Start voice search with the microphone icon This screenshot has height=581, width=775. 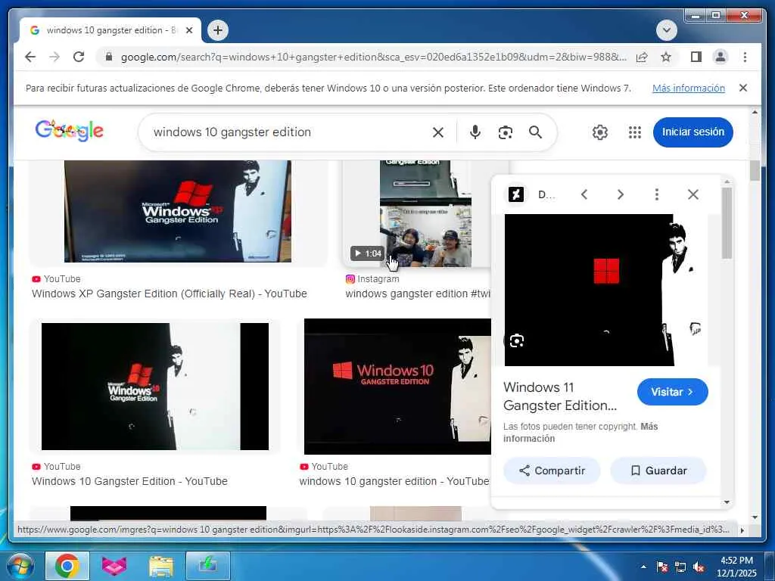[475, 132]
